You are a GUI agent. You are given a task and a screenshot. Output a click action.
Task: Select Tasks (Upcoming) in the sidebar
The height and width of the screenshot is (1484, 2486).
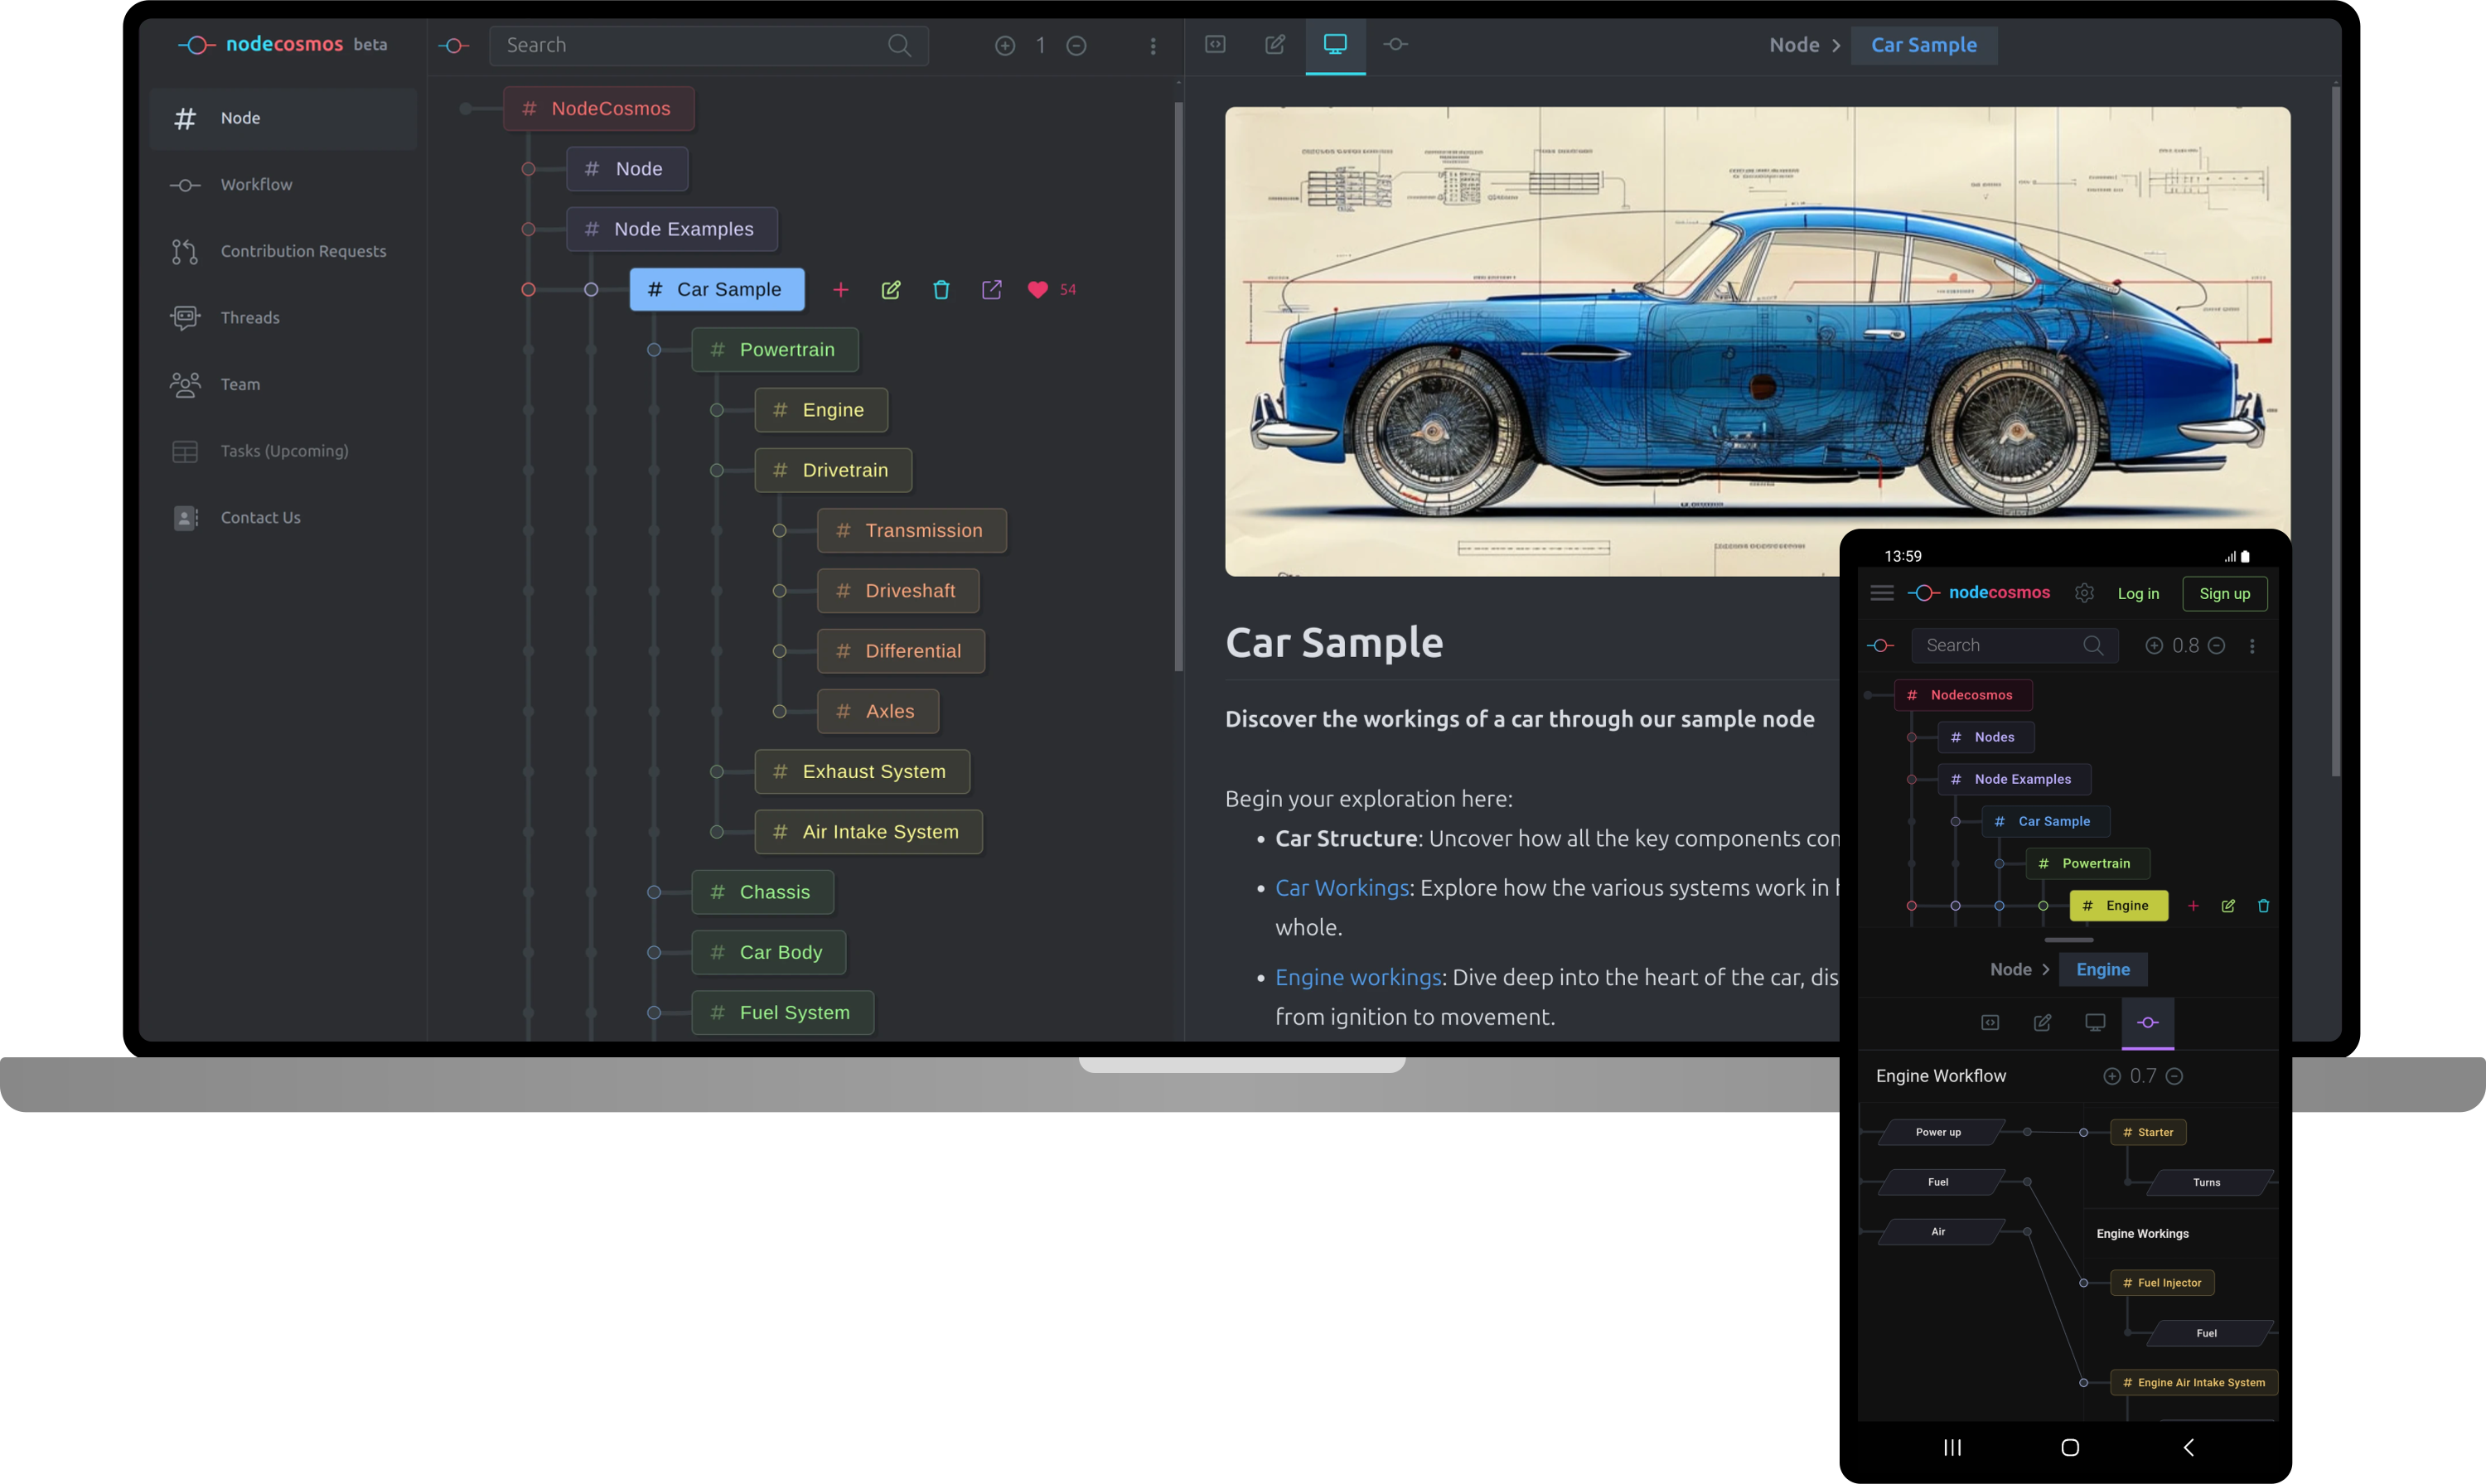click(283, 451)
